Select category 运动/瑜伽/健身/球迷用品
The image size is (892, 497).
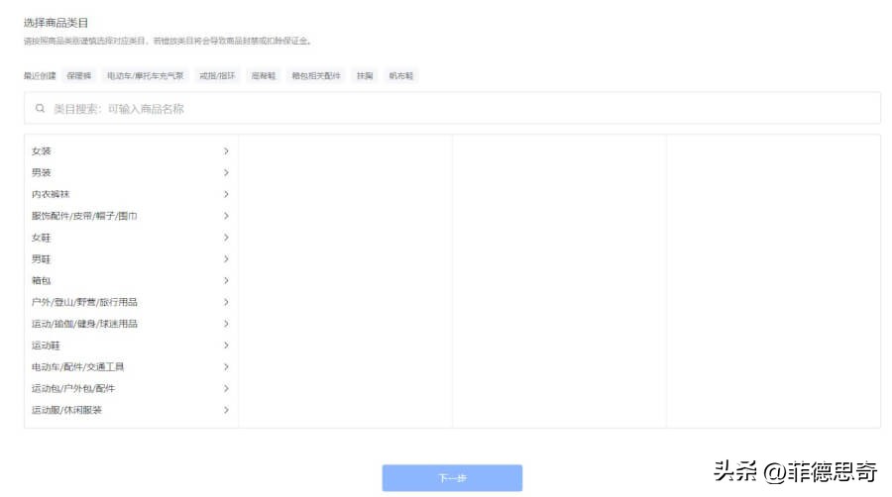pos(131,324)
